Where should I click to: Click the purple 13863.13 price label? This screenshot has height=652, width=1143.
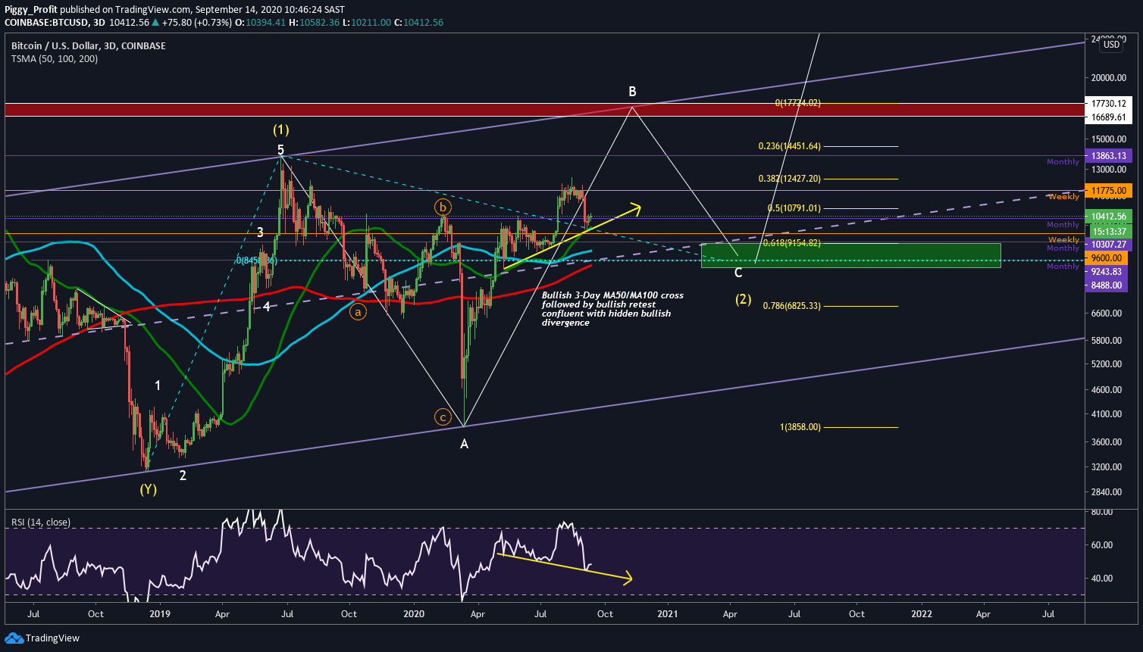click(1108, 155)
